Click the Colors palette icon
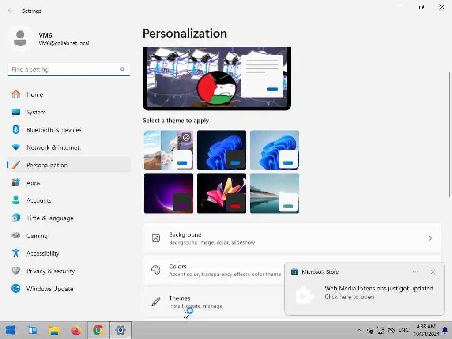Image resolution: width=452 pixels, height=339 pixels. coord(156,270)
